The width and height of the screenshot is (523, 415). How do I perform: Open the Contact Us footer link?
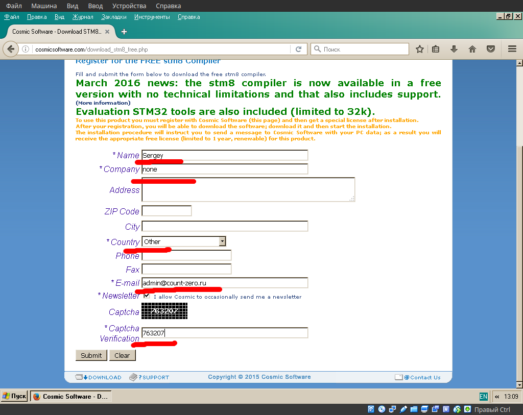click(x=418, y=377)
